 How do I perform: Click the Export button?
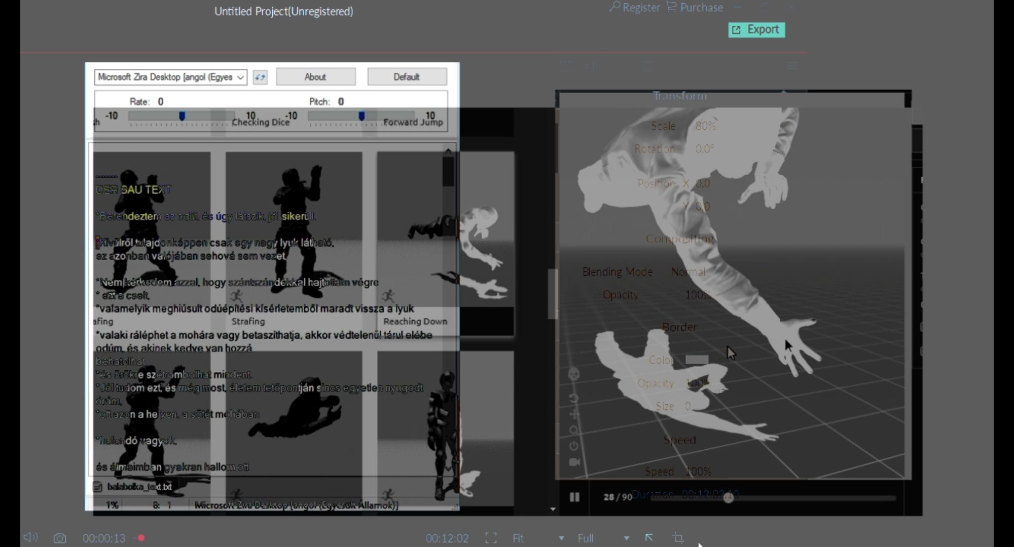(x=756, y=30)
